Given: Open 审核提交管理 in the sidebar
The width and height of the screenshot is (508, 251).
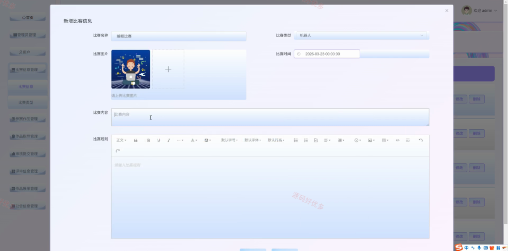Looking at the screenshot, I should pos(28,154).
